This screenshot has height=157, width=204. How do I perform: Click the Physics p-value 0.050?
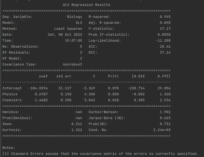pos(113,94)
